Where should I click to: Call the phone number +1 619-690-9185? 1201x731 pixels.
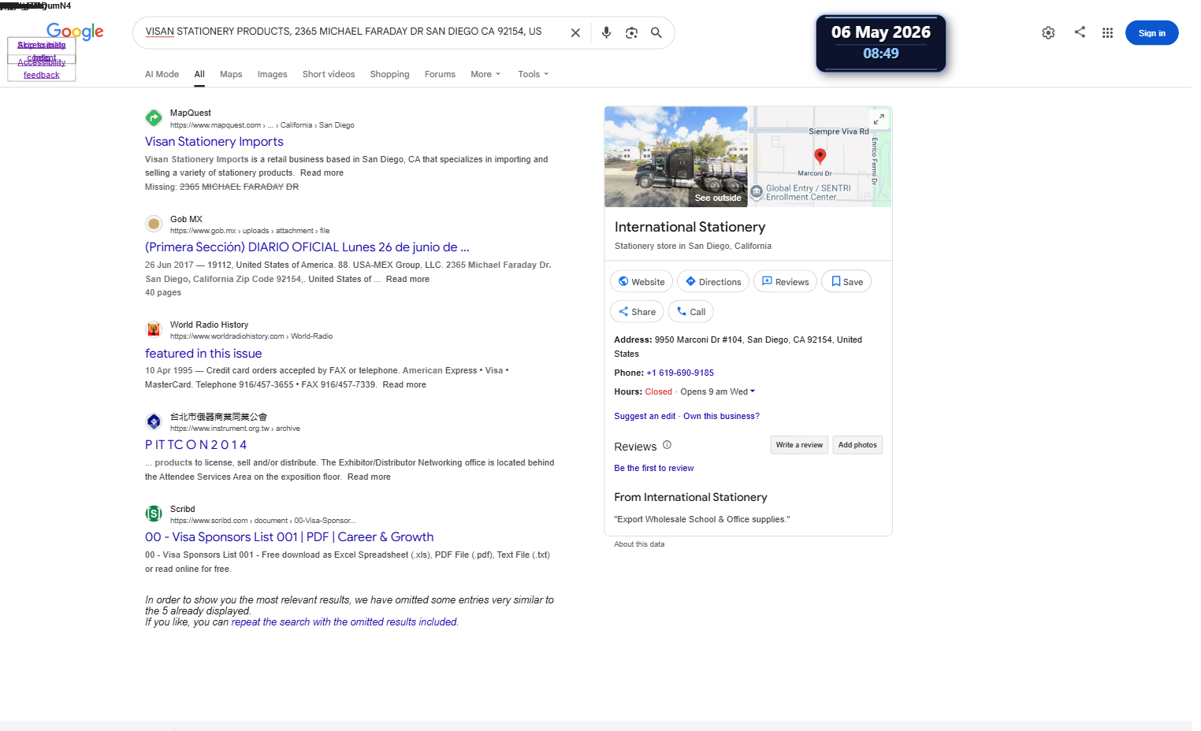(680, 373)
